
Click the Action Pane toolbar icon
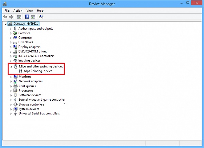point(33,17)
